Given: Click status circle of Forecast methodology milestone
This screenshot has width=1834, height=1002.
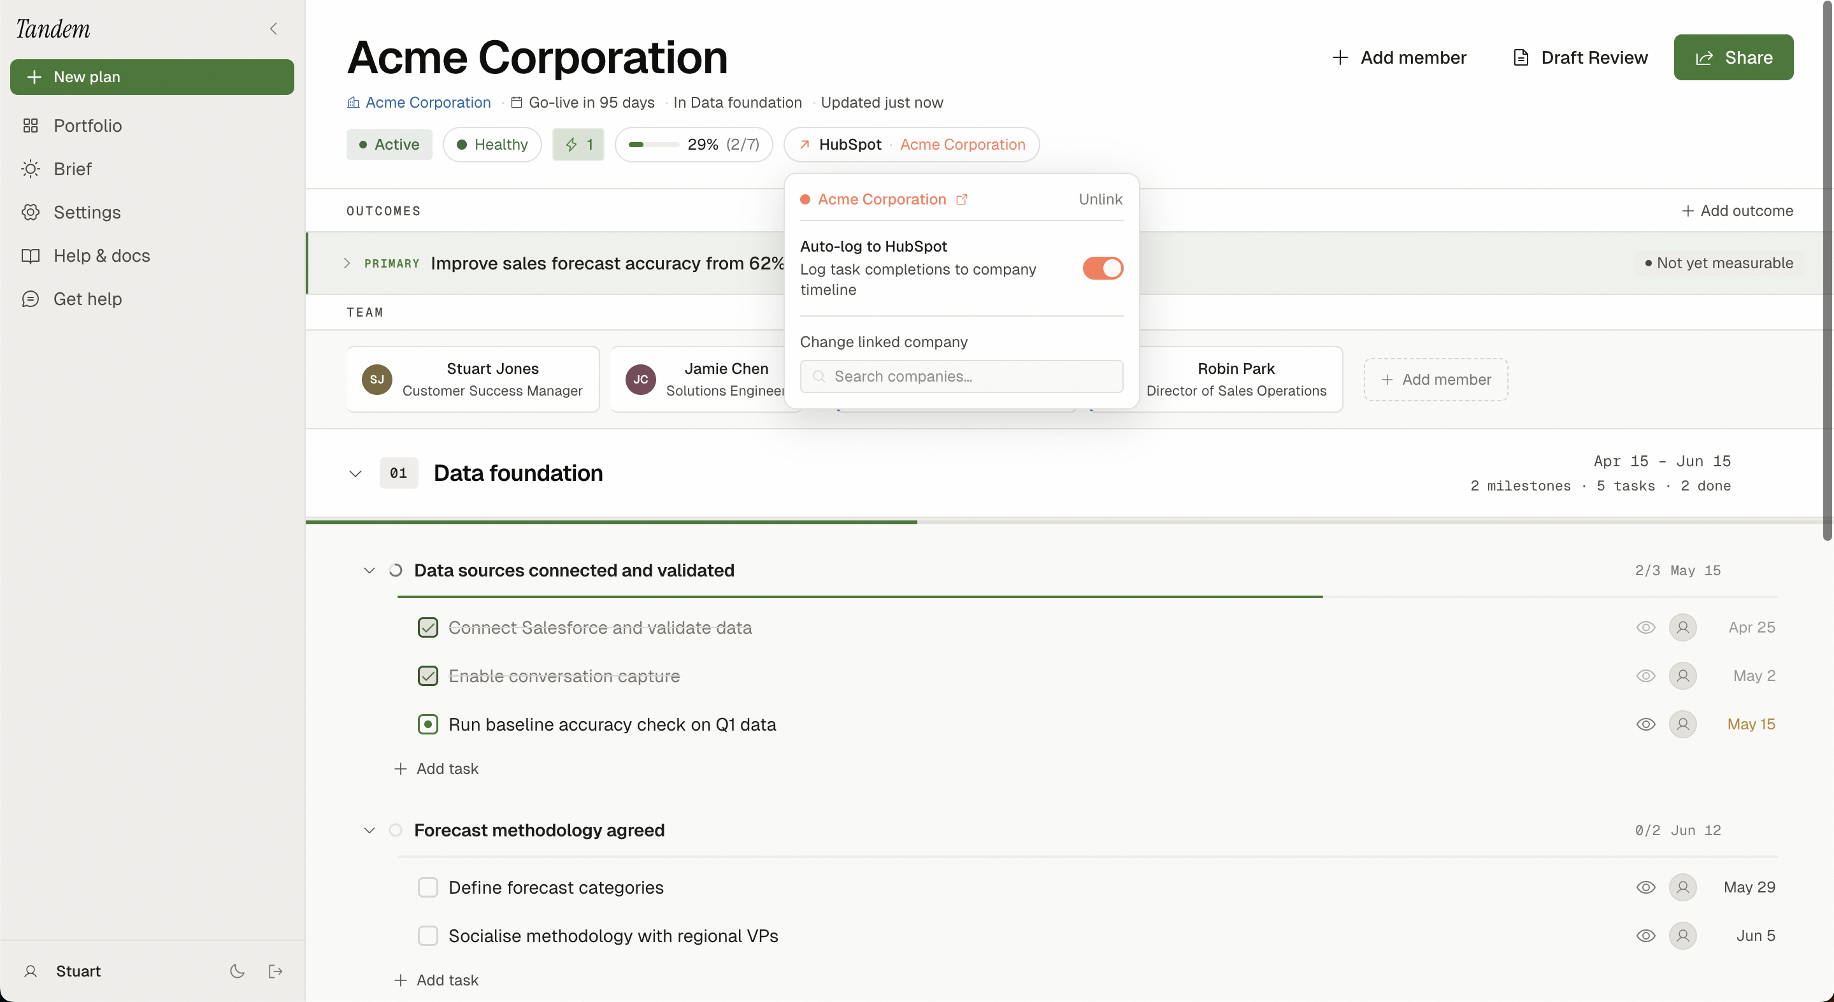Looking at the screenshot, I should pyautogui.click(x=396, y=831).
